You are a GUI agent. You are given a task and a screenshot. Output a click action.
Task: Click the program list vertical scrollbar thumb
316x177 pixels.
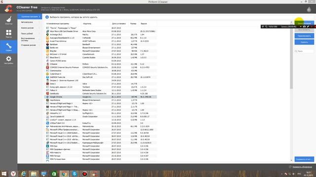click(291, 56)
